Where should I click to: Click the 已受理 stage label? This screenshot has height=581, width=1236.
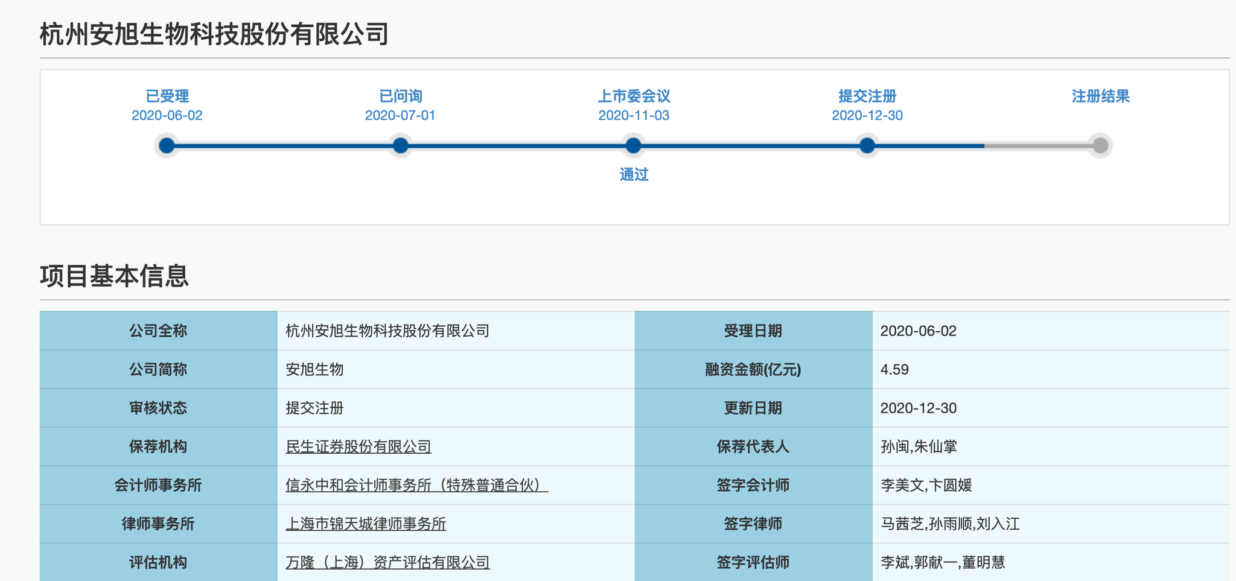pyautogui.click(x=167, y=95)
